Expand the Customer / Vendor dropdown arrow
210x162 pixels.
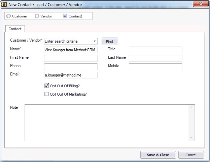coord(95,41)
